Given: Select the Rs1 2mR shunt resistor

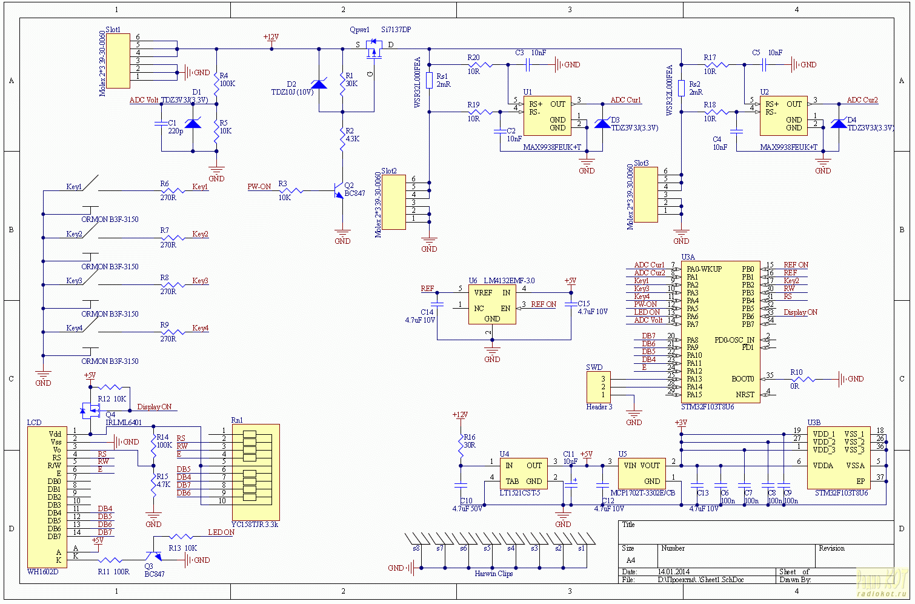Looking at the screenshot, I should coord(430,81).
